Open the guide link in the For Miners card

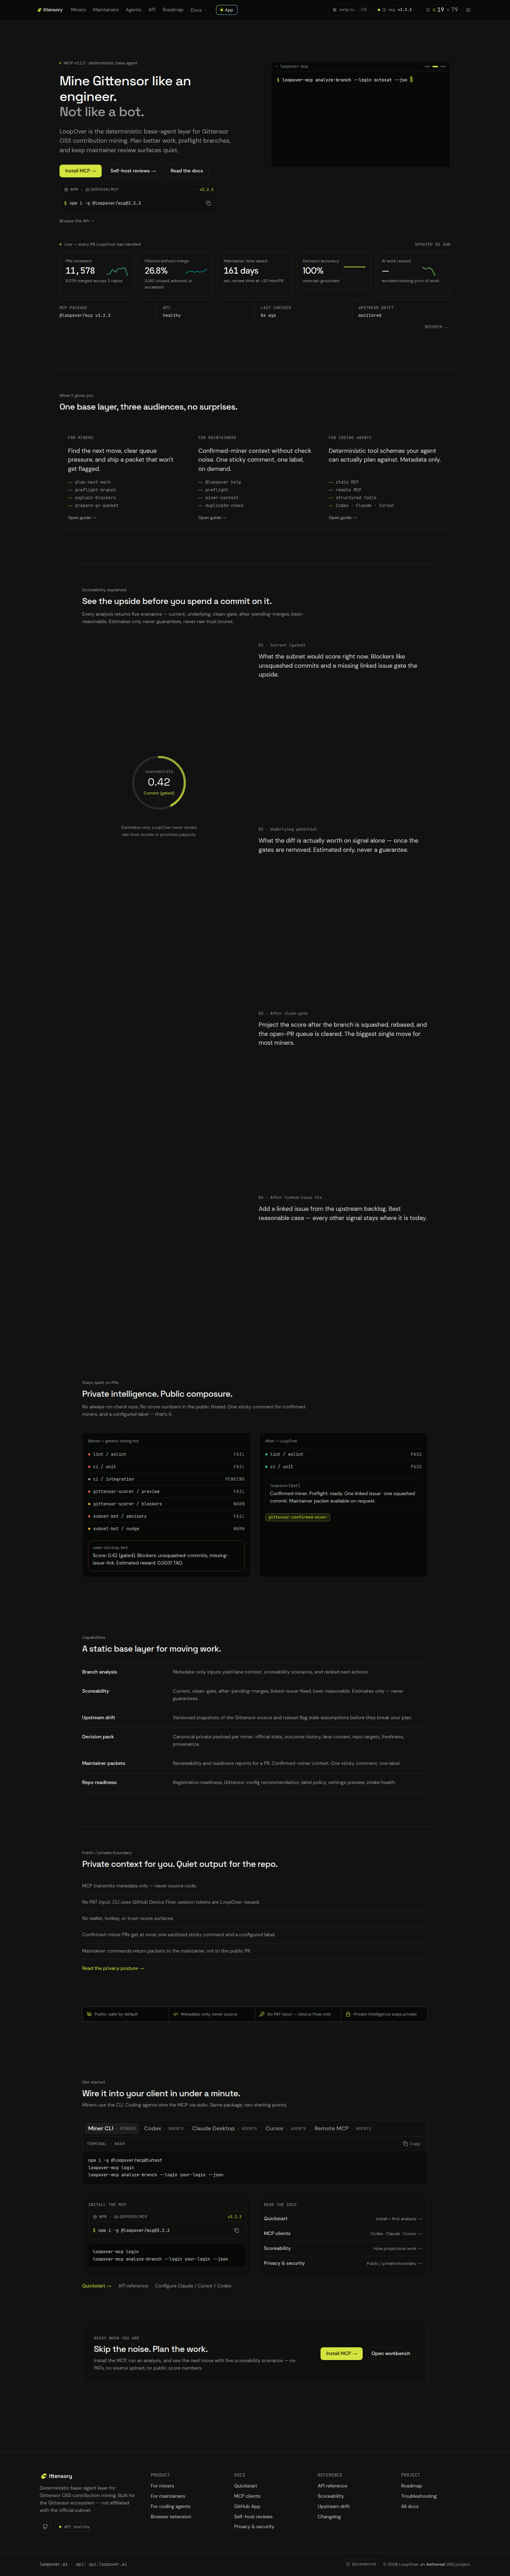82,518
